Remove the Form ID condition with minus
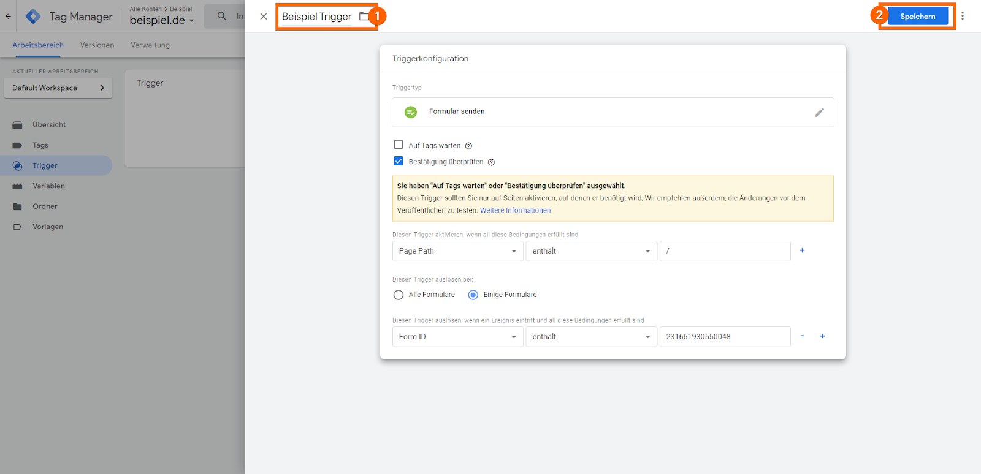This screenshot has width=981, height=474. point(802,336)
